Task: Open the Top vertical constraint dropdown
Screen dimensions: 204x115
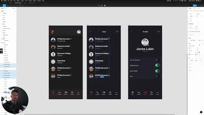Action: point(197,29)
